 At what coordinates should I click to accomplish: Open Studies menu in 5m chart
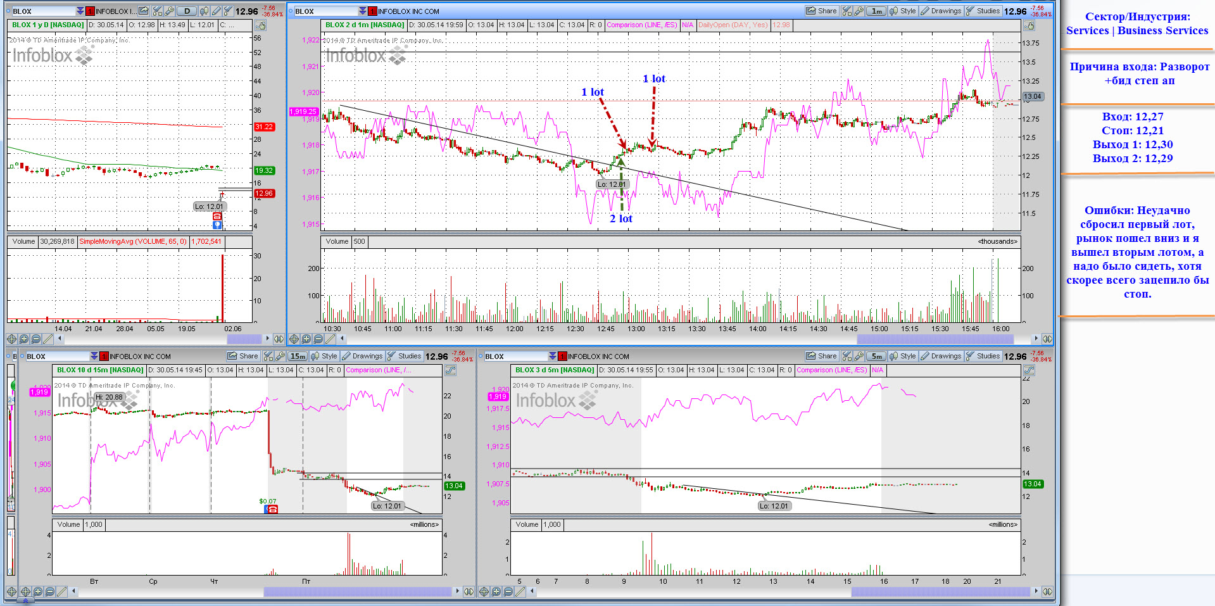(x=983, y=356)
